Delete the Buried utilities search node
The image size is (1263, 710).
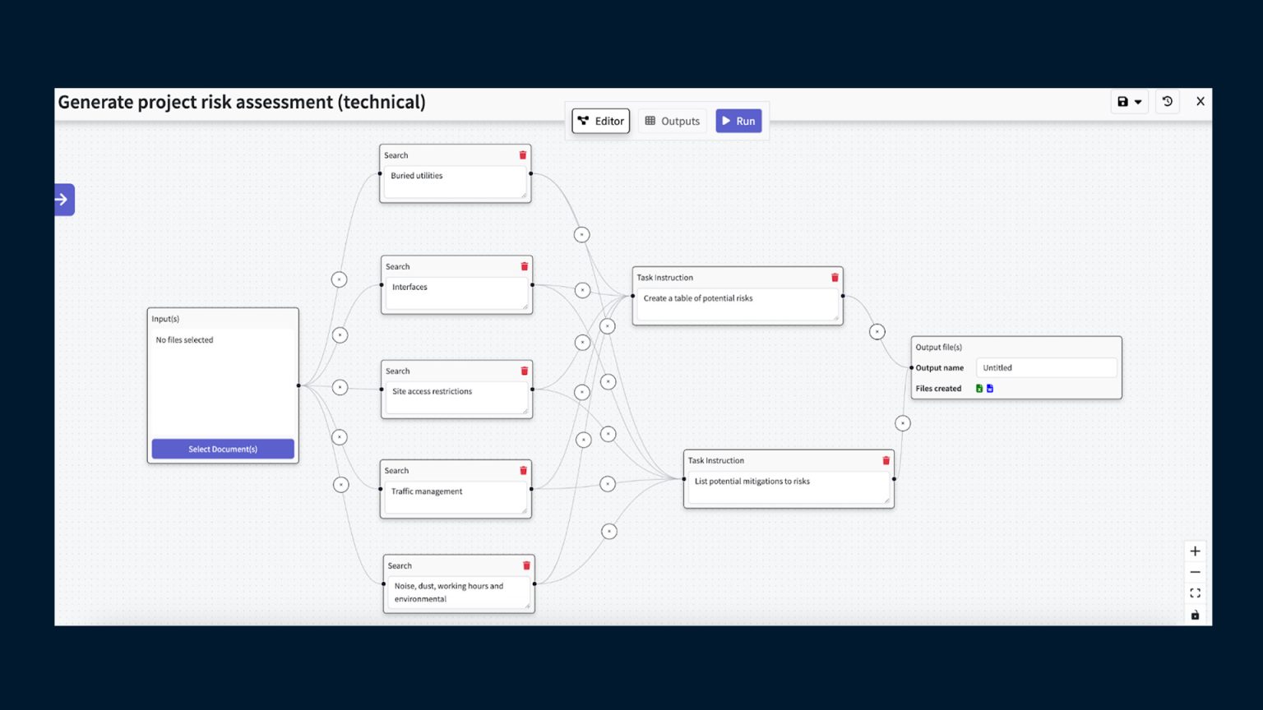[x=523, y=154]
